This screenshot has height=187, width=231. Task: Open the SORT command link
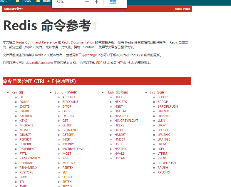pos(24,177)
